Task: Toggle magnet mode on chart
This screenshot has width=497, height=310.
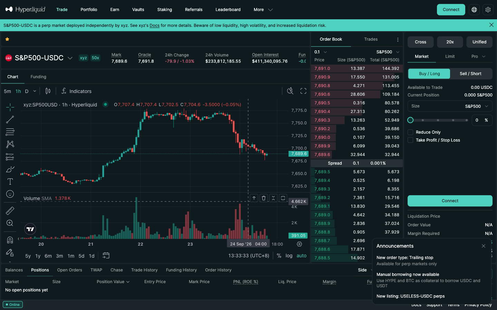Action: coord(10,240)
